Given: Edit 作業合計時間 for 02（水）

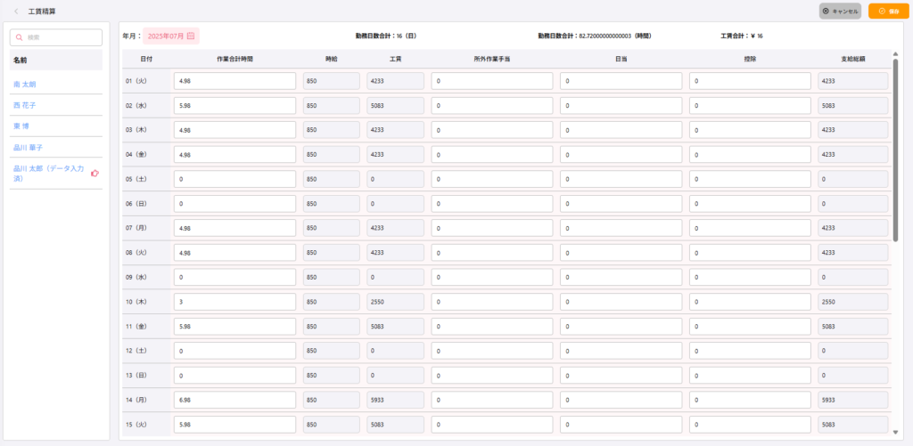Looking at the screenshot, I should point(234,105).
